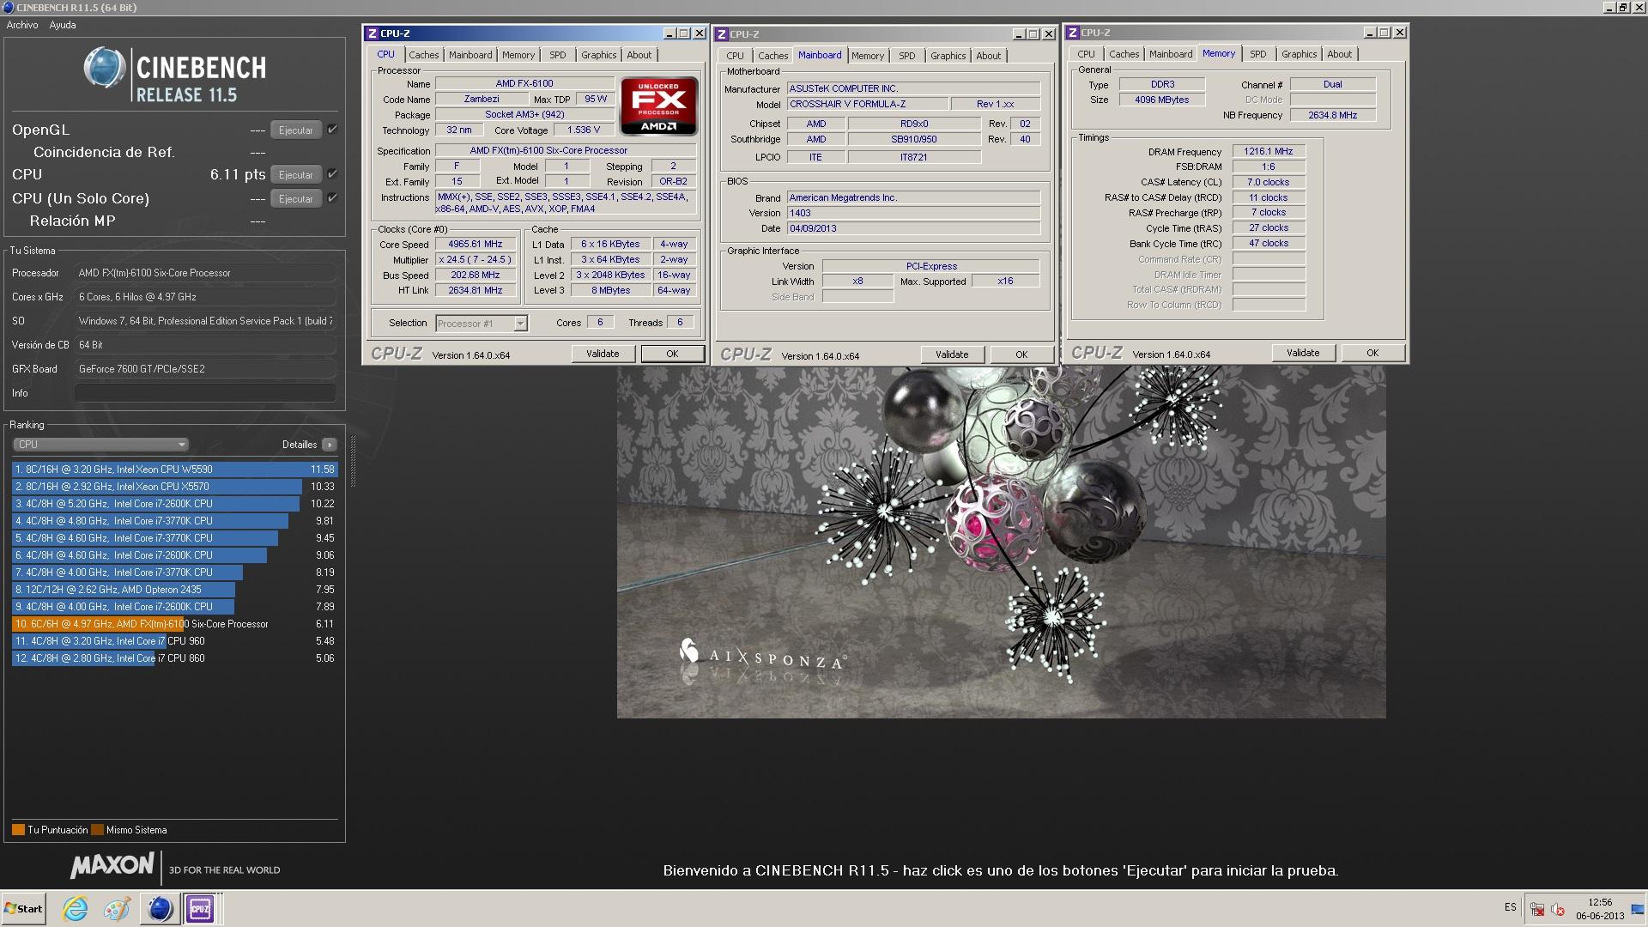The height and width of the screenshot is (927, 1648).
Task: Select ranking row 4C/8H @ 5.20 GHz i7-2600K
Action: point(174,504)
